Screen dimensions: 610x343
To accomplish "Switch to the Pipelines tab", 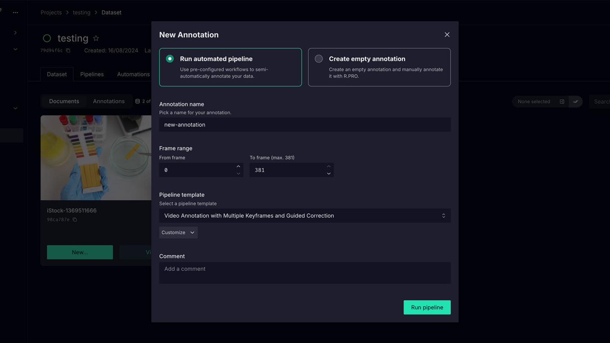I will (x=92, y=74).
